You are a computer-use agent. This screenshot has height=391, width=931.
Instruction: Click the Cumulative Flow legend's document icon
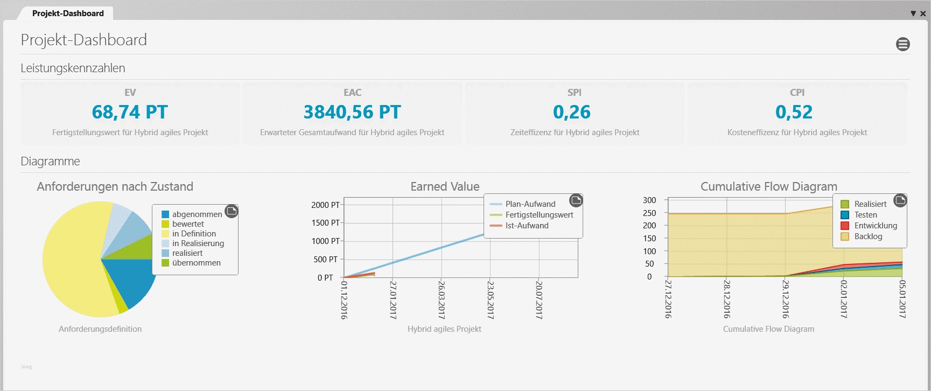(x=900, y=200)
